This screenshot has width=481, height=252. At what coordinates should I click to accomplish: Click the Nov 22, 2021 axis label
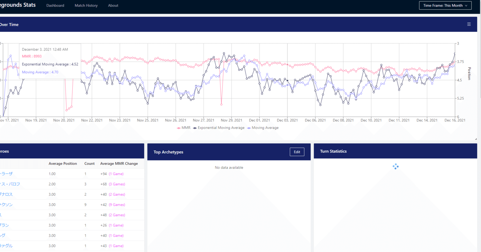[x=92, y=120]
